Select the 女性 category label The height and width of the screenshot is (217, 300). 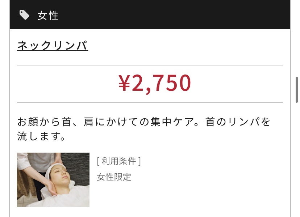[x=48, y=16]
